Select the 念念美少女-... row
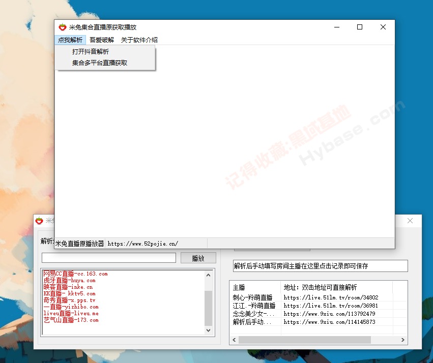This screenshot has width=433, height=363. pos(253,314)
